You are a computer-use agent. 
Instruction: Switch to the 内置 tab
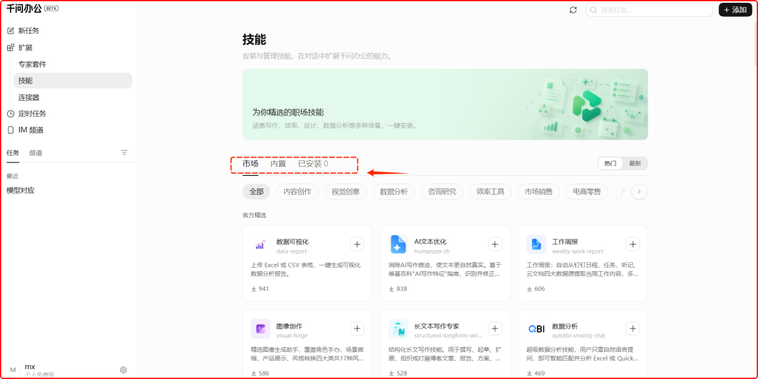coord(278,164)
